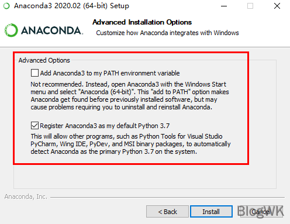
Task: Click the ANACONDA wordmark beside the logo
Action: coord(52,30)
